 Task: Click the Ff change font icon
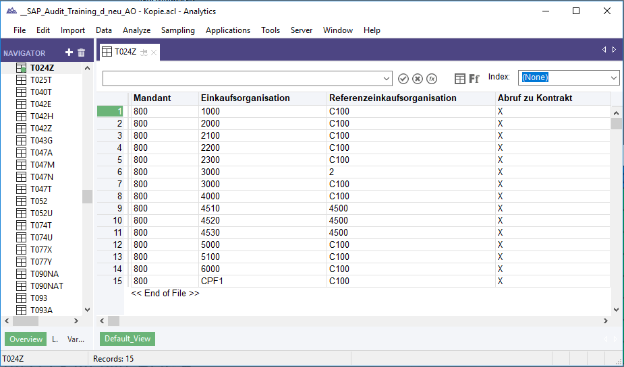474,79
